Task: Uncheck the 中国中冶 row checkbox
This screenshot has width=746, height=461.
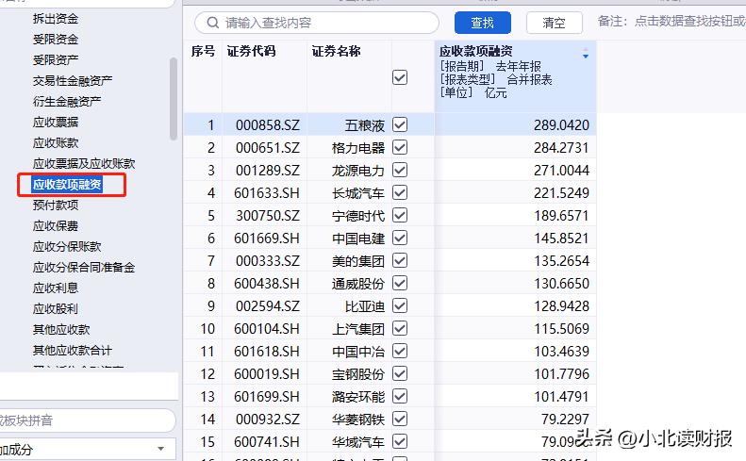Action: pyautogui.click(x=400, y=351)
